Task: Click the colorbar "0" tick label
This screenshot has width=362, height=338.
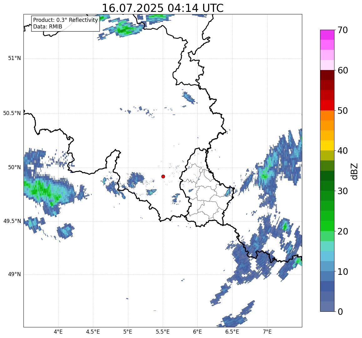Action: pos(340,312)
